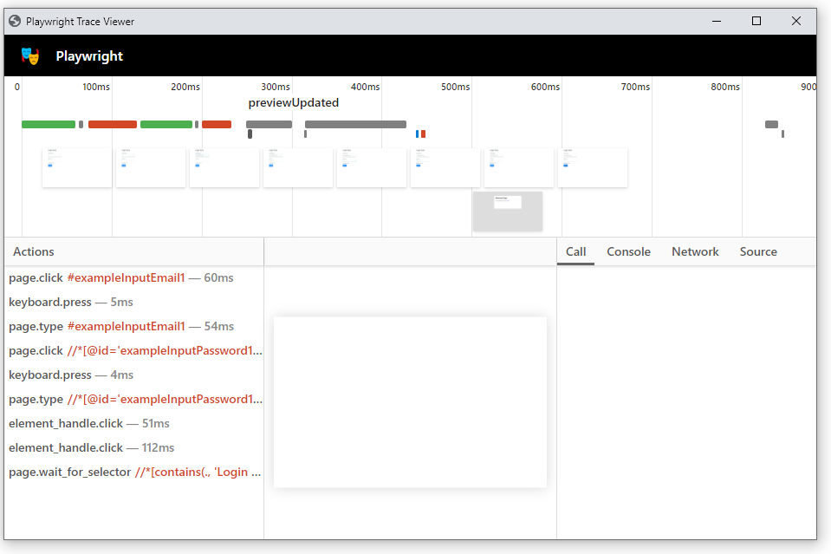Minimize the Playwright Trace Viewer window
The image size is (831, 554).
pyautogui.click(x=717, y=21)
